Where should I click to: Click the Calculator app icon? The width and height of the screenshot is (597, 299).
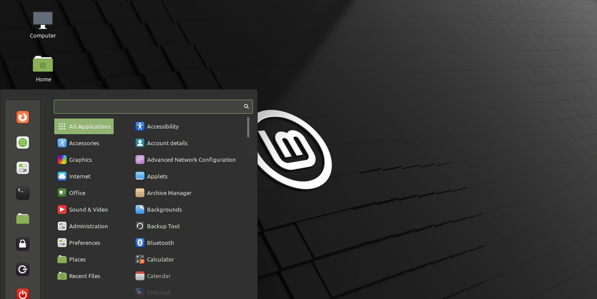140,259
